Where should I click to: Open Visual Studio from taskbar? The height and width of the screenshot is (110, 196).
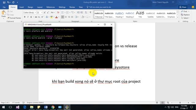(17, 107)
